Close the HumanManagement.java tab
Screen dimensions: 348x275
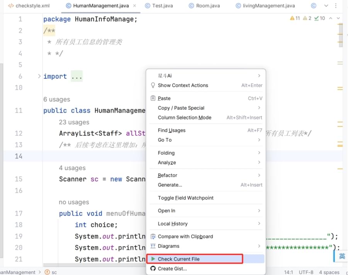click(x=135, y=6)
